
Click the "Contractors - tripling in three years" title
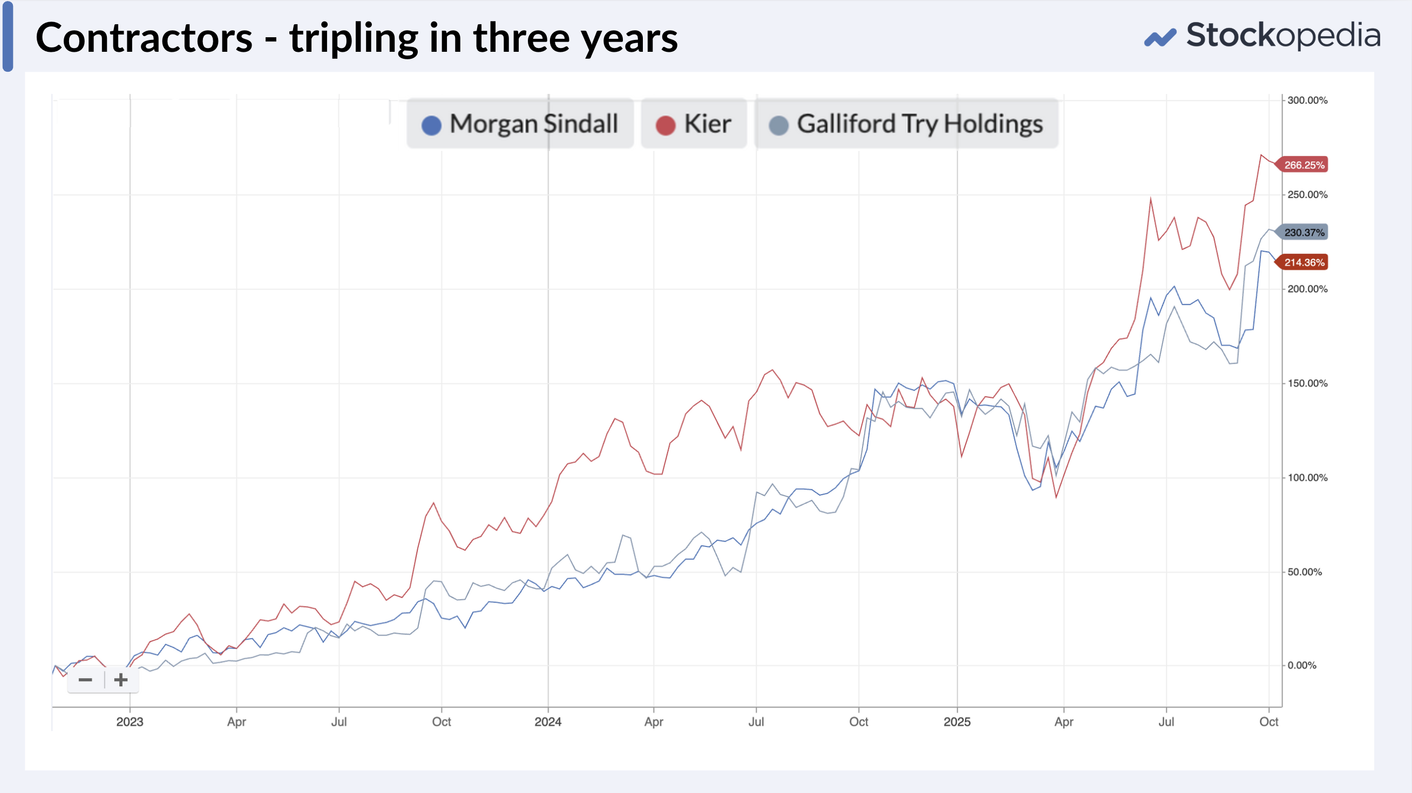(x=356, y=38)
